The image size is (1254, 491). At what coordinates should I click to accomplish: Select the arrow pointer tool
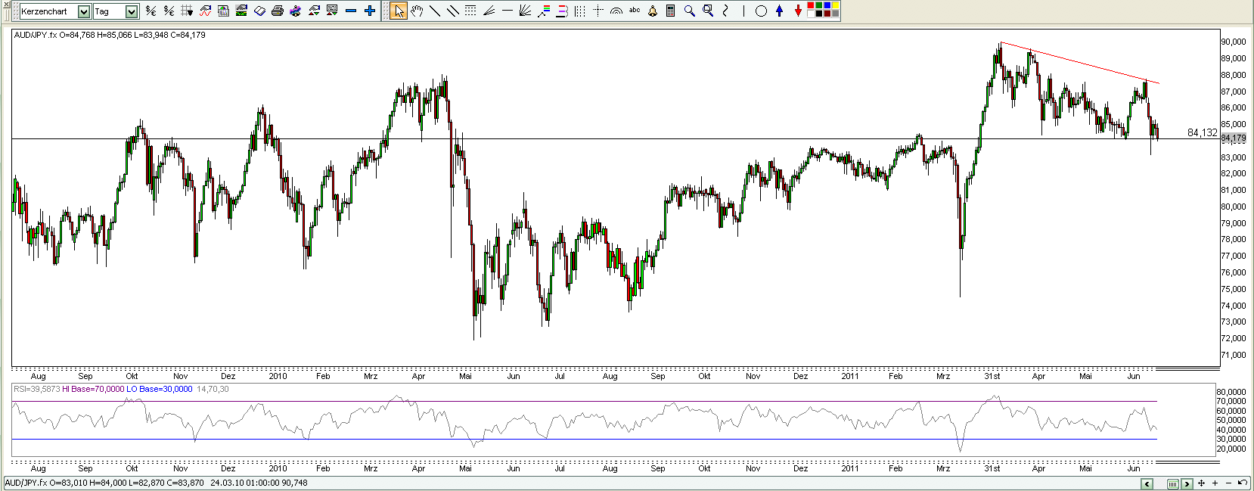399,11
